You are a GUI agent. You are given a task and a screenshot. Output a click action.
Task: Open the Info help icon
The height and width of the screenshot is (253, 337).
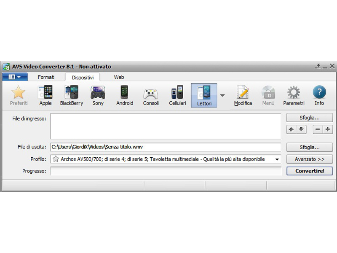point(319,95)
